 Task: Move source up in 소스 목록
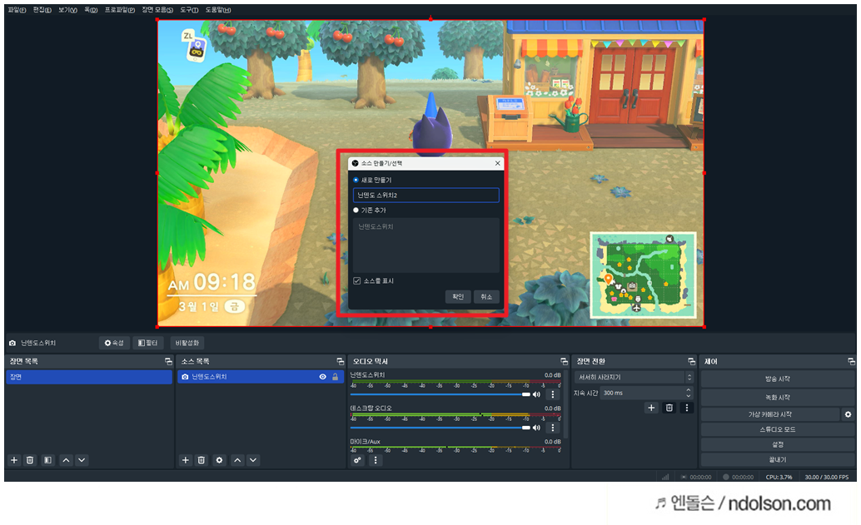point(237,460)
